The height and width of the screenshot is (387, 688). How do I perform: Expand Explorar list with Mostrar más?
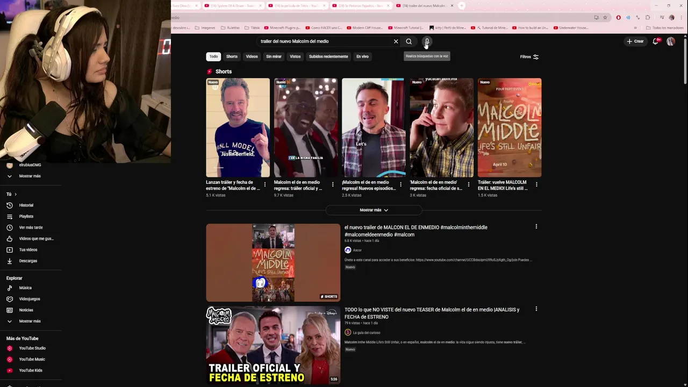(30, 321)
